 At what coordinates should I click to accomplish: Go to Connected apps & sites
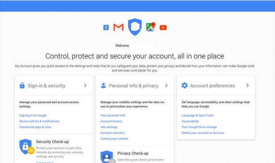point(35,127)
